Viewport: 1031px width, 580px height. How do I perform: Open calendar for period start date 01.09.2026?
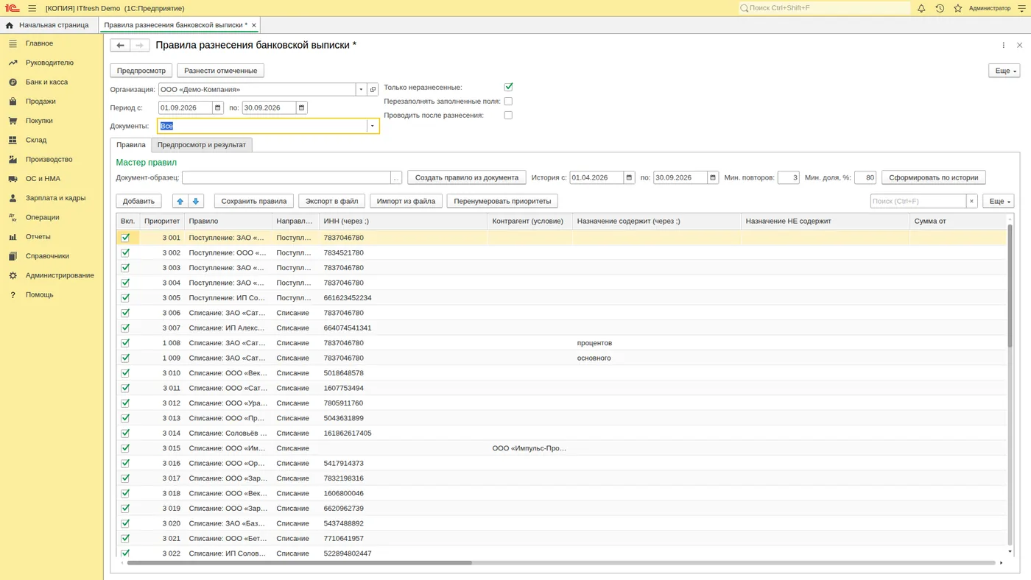pos(218,107)
